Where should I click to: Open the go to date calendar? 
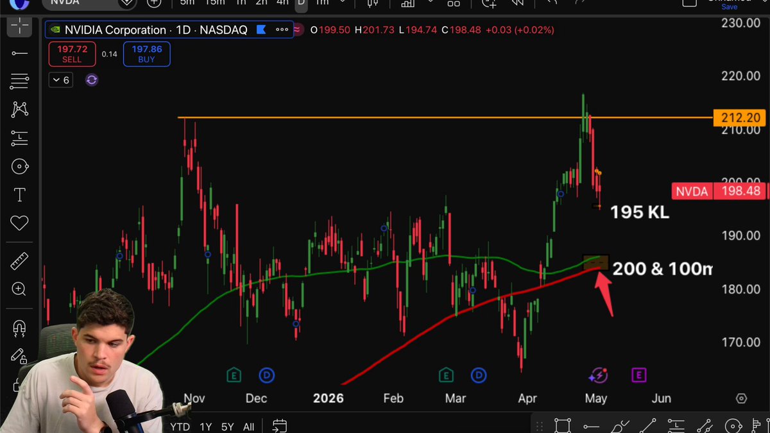(279, 425)
